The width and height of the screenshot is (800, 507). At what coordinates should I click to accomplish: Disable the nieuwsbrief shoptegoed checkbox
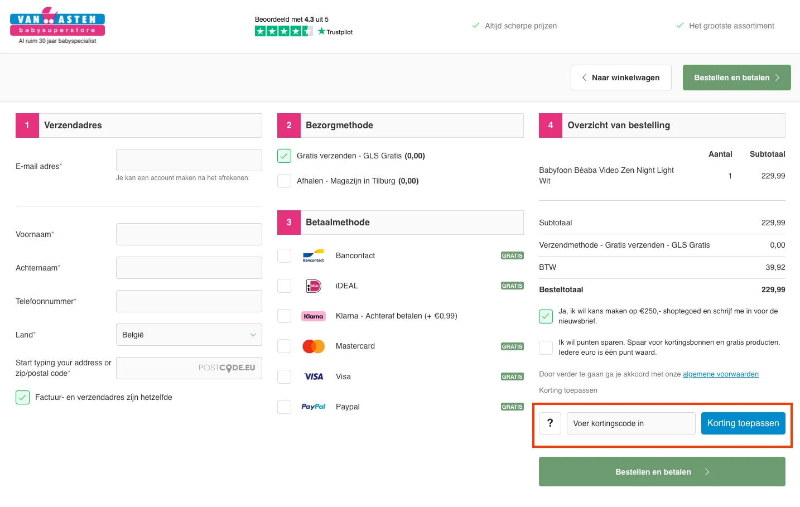546,316
